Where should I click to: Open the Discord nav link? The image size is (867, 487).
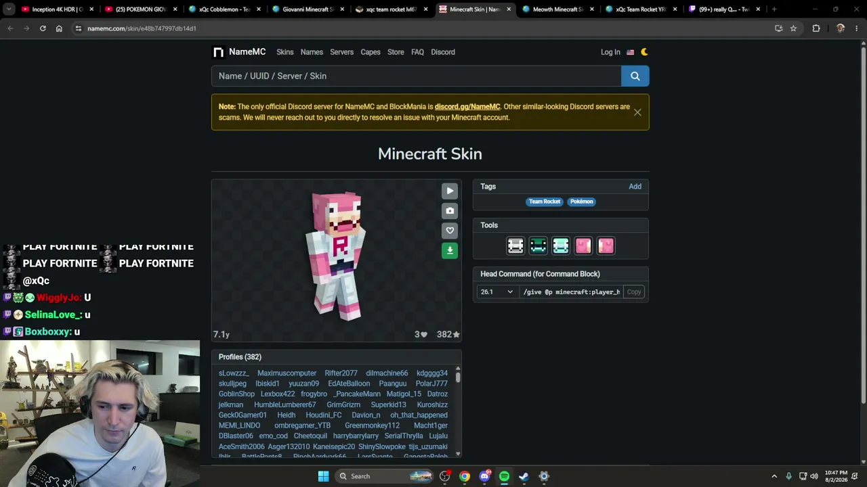443,52
